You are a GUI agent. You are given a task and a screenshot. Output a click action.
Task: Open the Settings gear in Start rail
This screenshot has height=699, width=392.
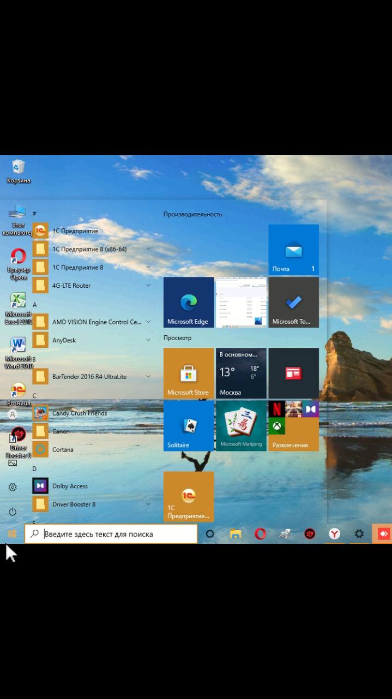[13, 487]
